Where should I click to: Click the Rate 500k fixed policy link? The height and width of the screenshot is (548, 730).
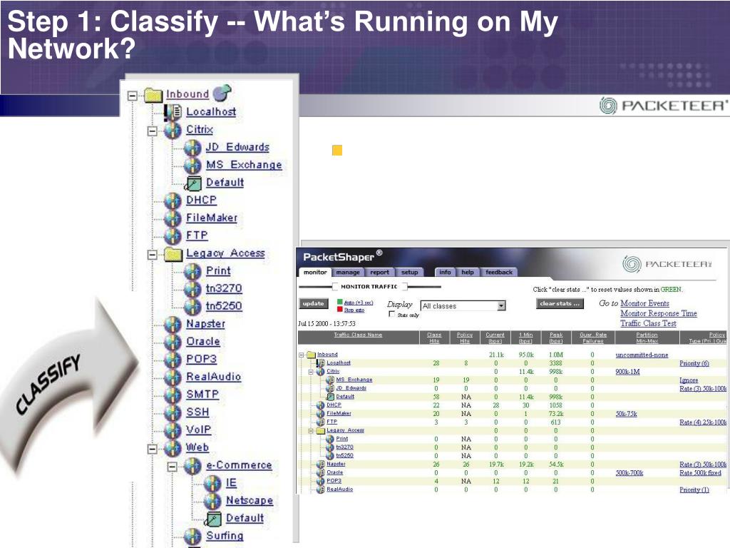[700, 473]
